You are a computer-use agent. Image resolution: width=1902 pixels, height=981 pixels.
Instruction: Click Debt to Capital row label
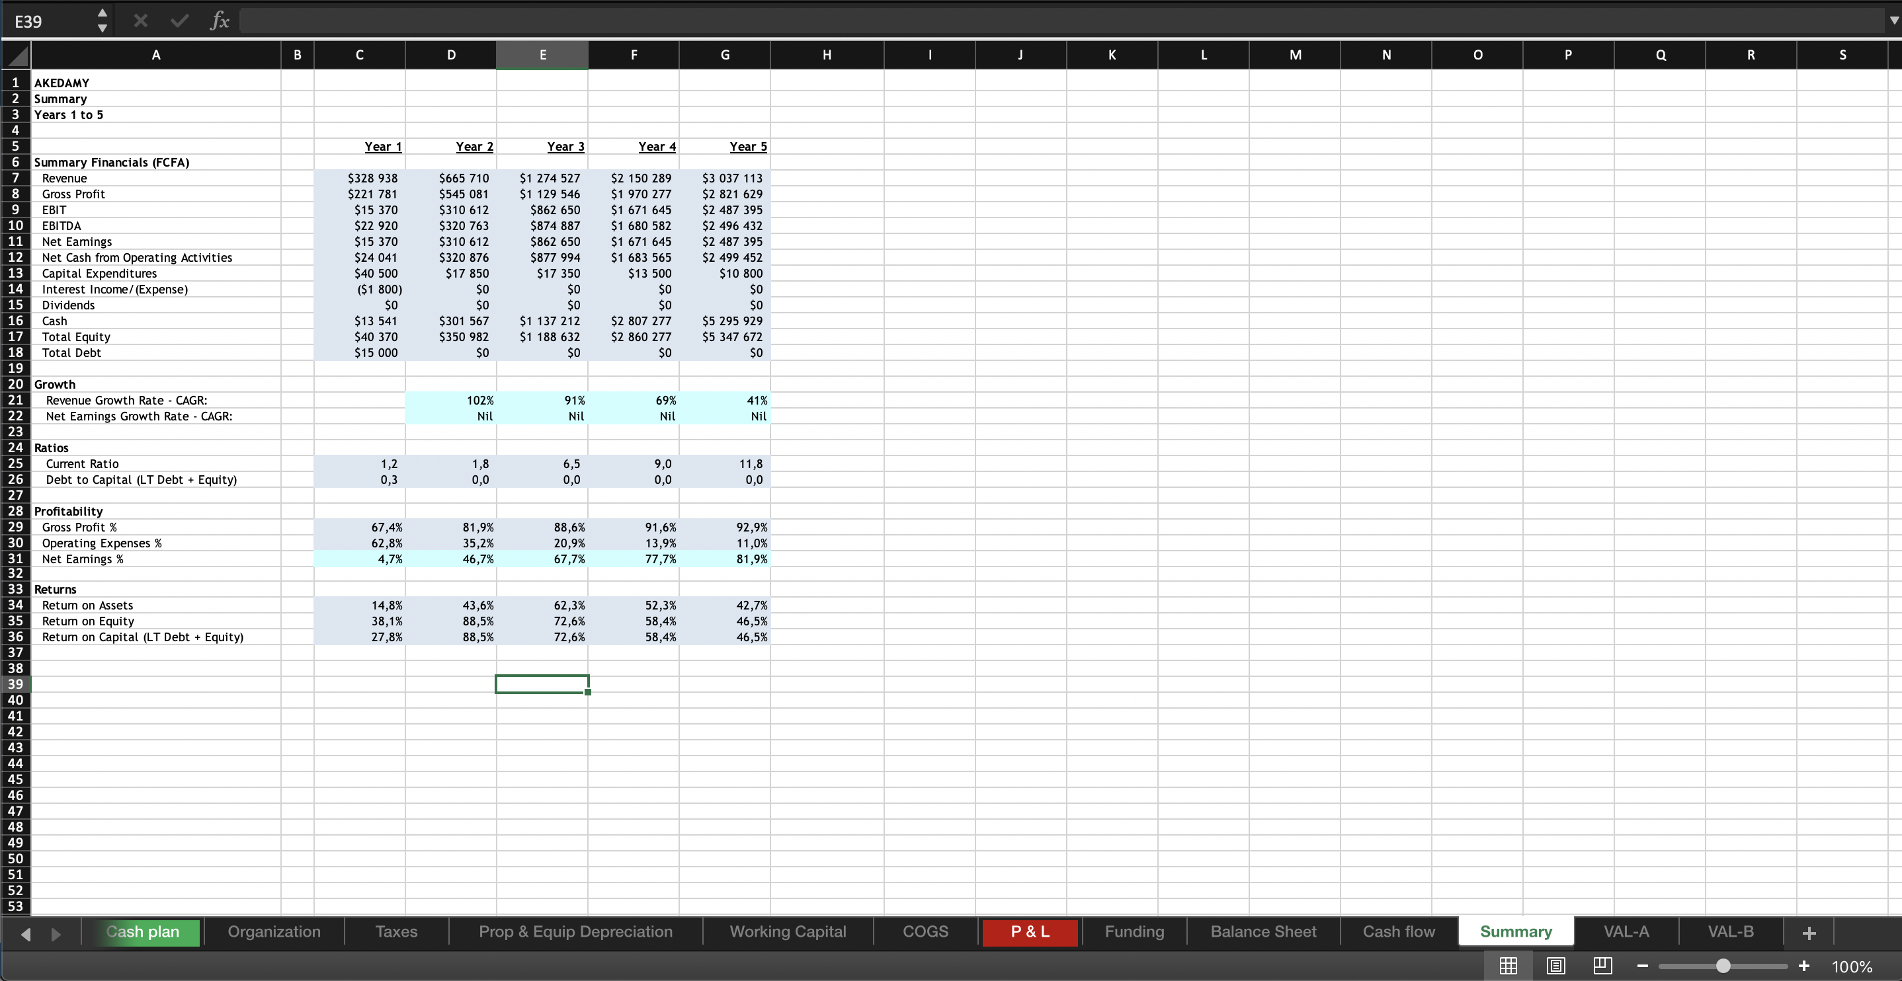[x=141, y=480]
